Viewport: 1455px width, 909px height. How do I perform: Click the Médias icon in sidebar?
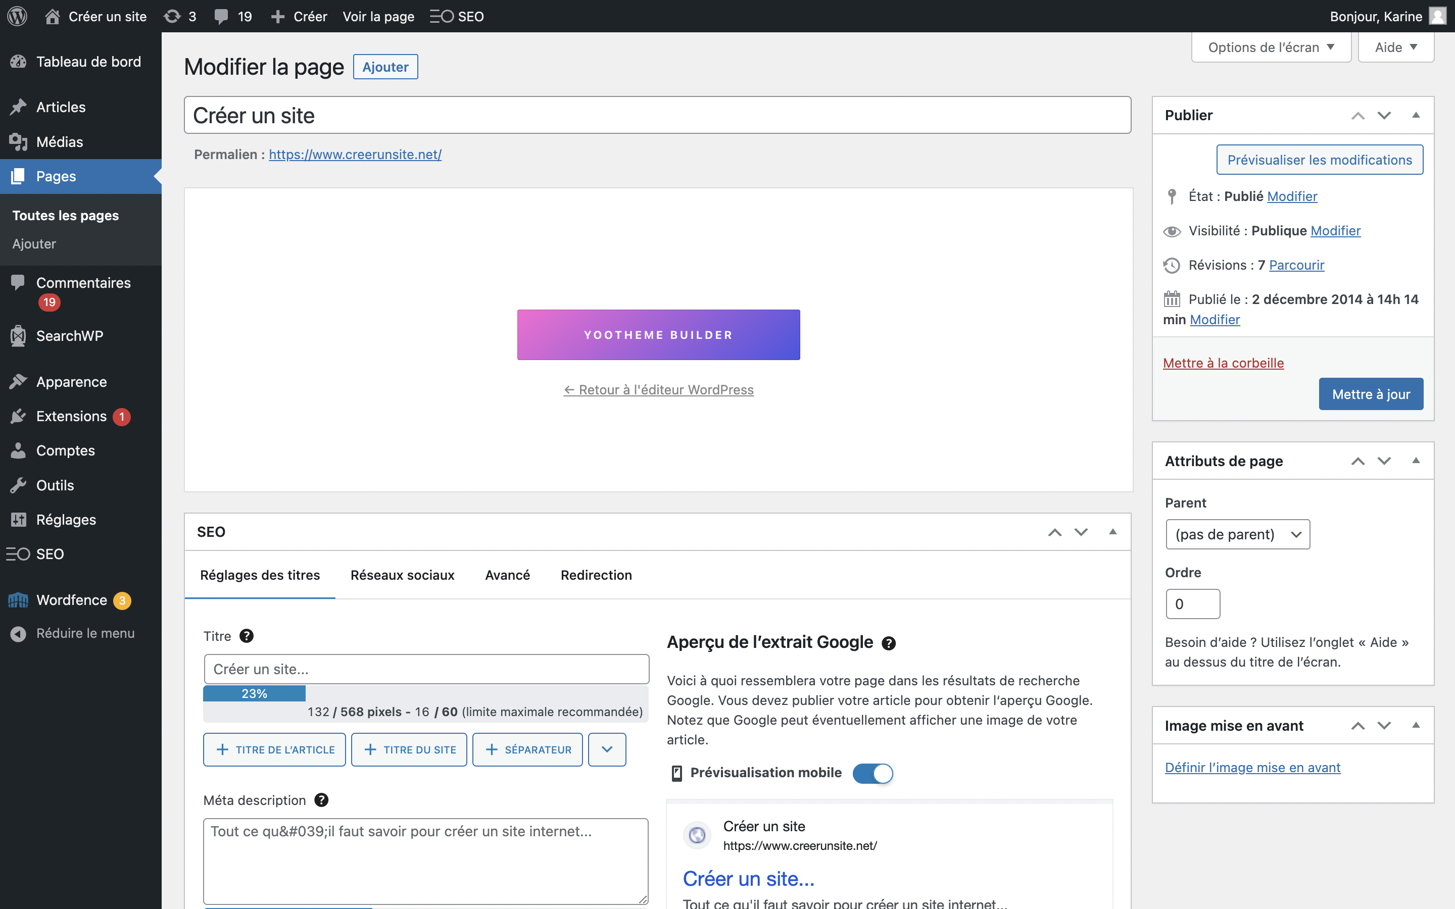click(x=18, y=142)
